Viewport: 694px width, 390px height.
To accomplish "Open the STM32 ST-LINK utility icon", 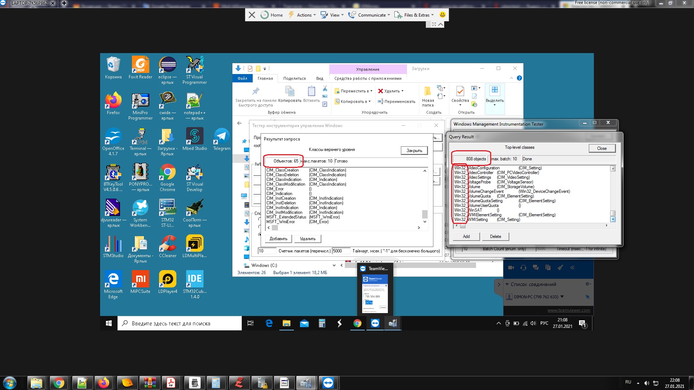I will coord(167,213).
